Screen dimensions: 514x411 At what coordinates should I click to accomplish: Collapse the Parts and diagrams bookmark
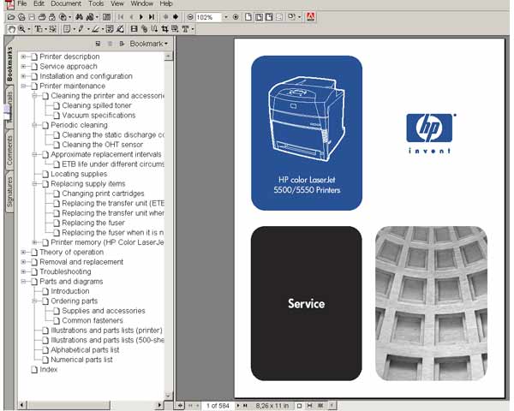click(x=23, y=282)
